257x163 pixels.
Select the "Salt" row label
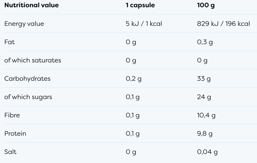click(10, 152)
